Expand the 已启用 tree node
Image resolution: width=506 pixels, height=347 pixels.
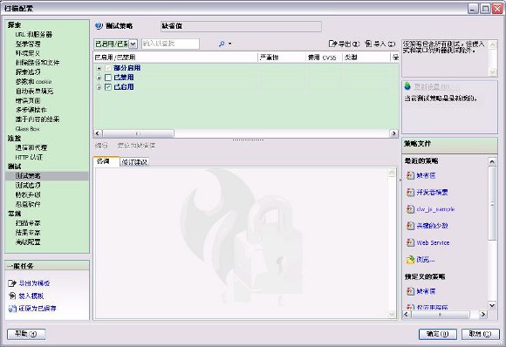click(x=99, y=87)
